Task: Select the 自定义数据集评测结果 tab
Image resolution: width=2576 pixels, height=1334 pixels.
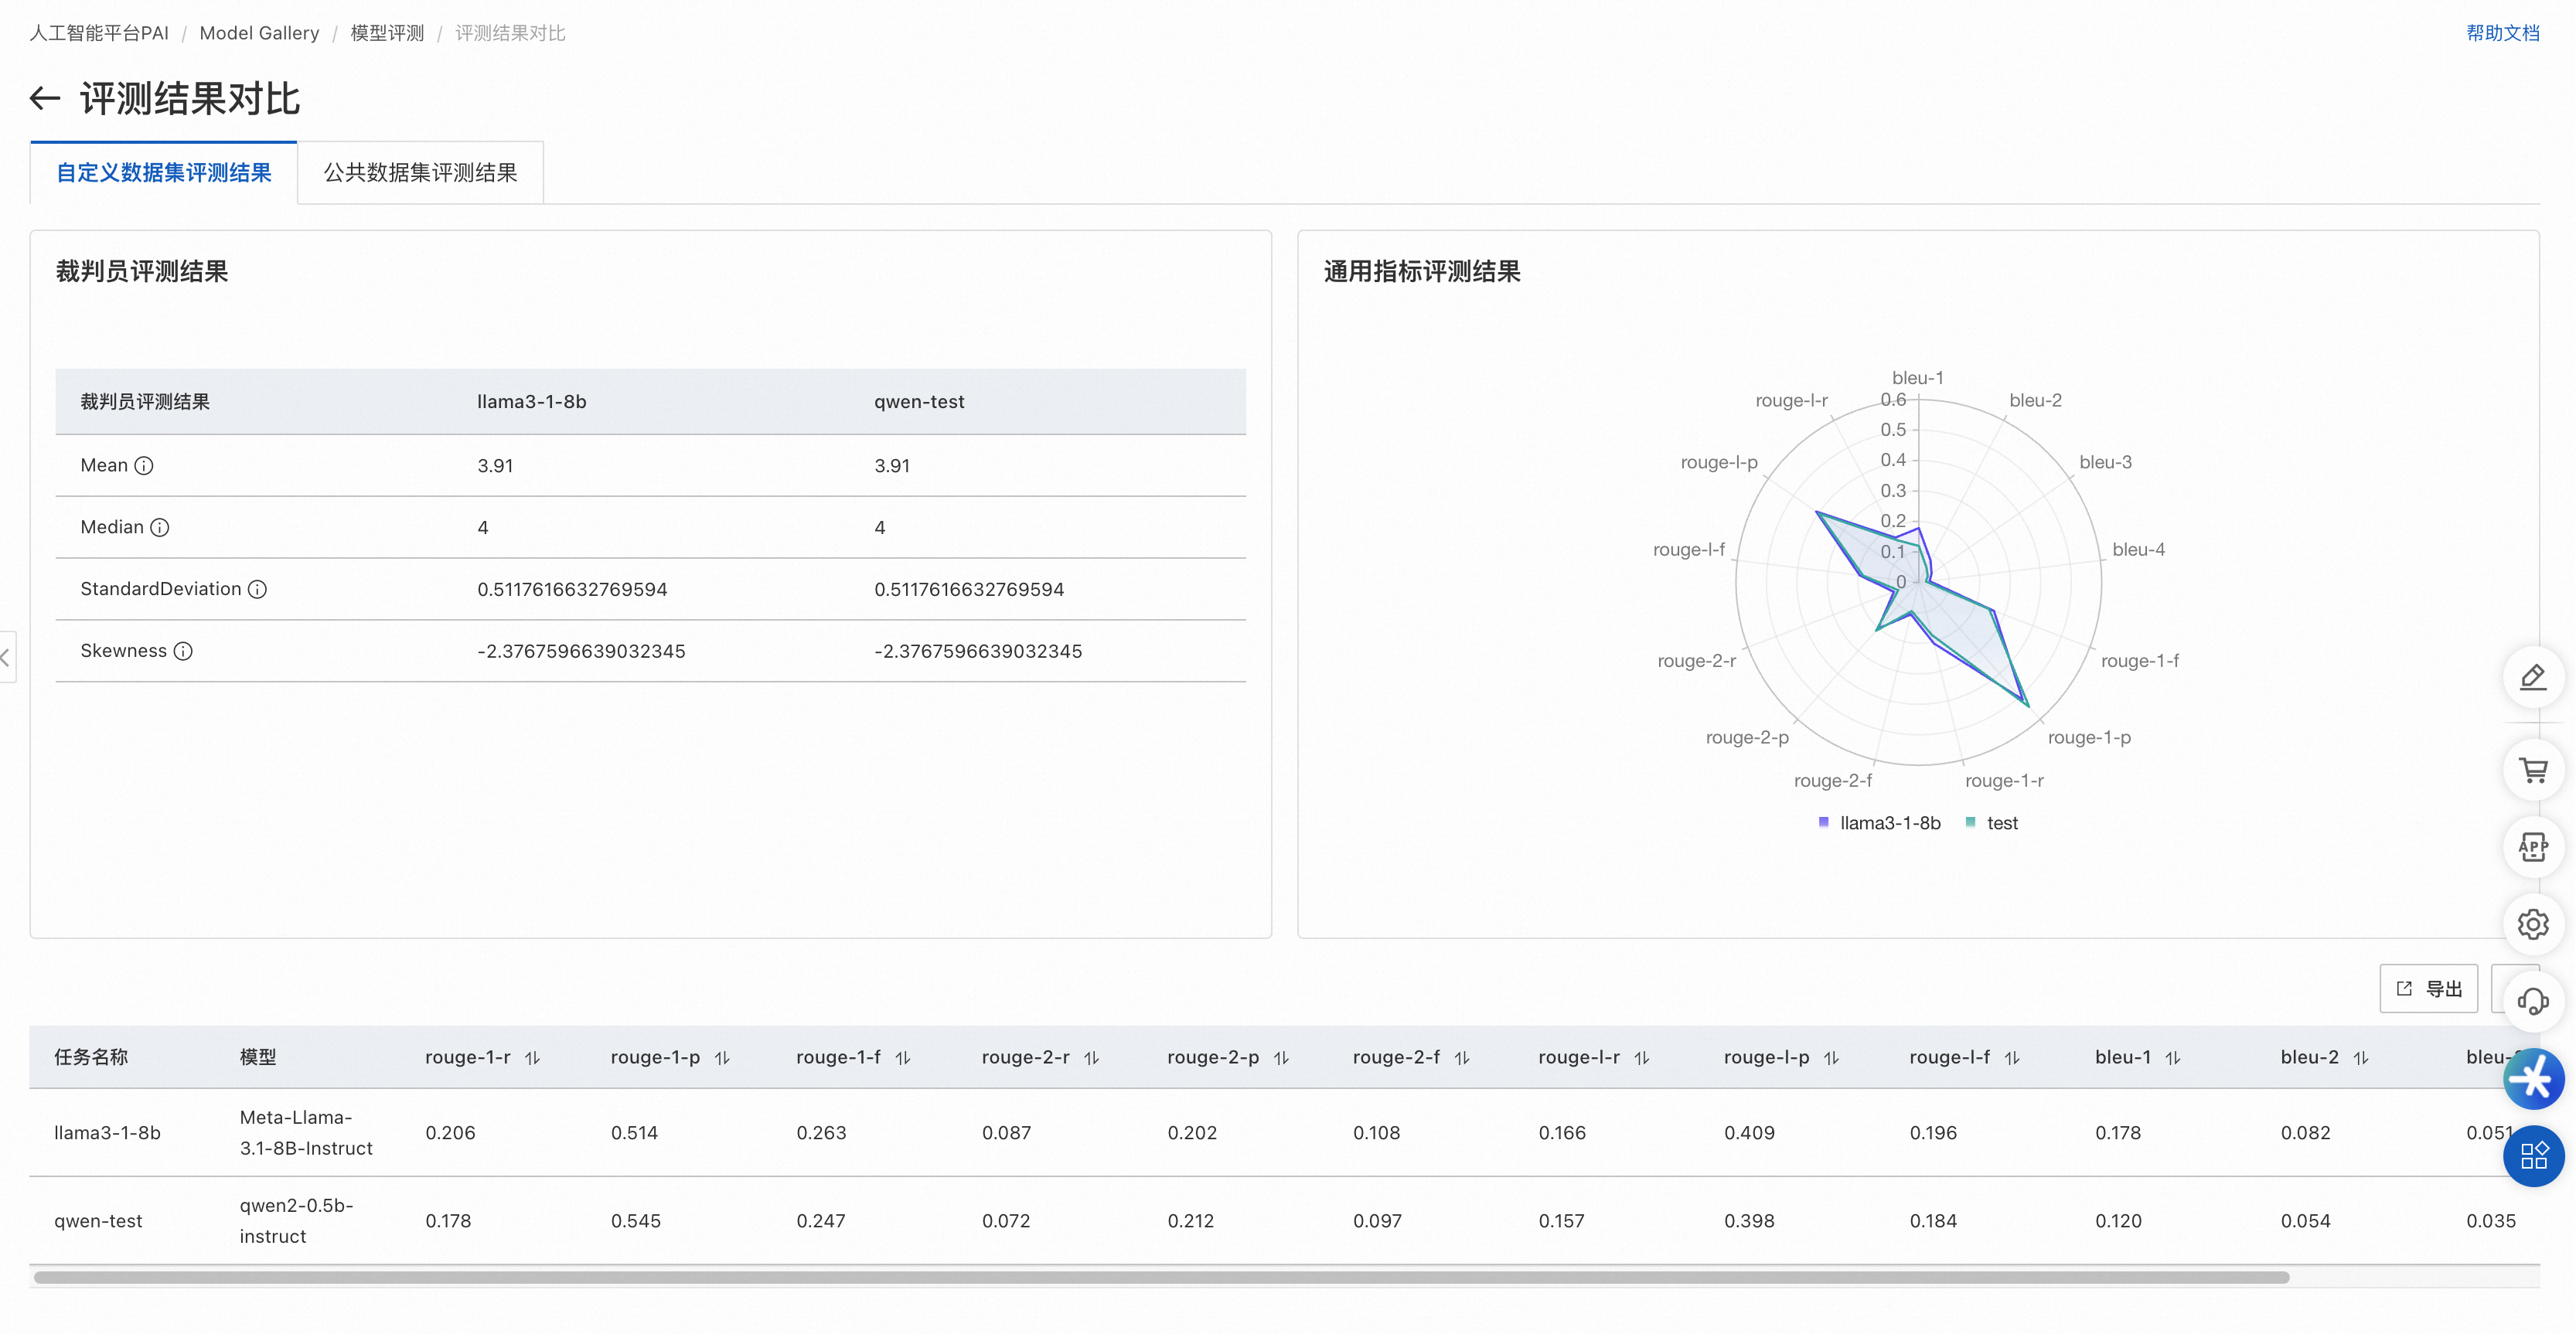Action: [164, 173]
